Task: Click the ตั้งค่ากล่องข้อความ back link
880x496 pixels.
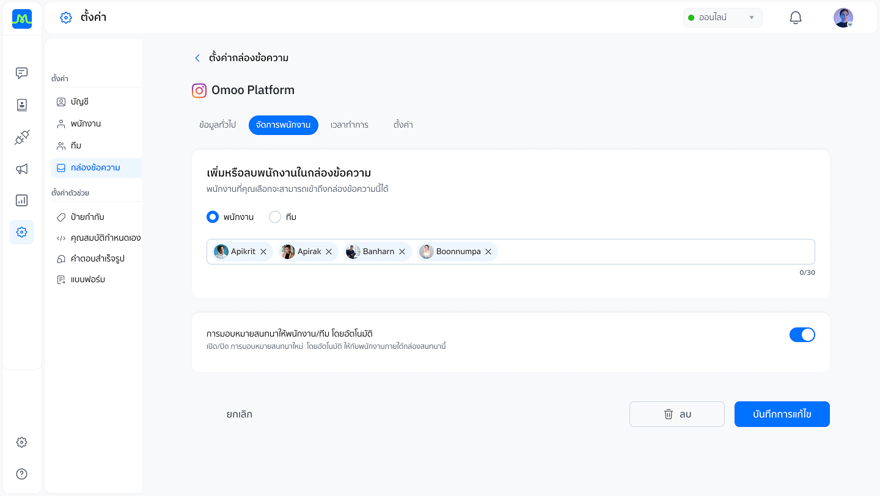Action: click(249, 58)
